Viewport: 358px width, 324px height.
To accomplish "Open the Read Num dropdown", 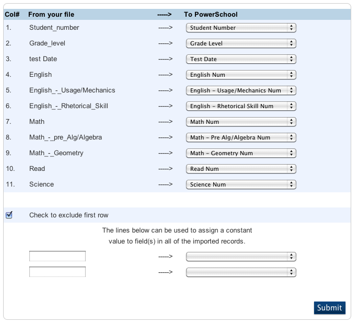I will 241,169.
